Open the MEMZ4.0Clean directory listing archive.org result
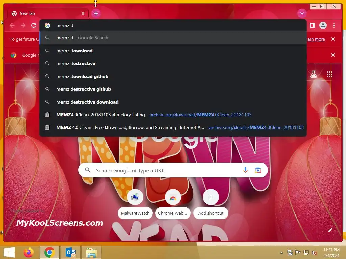 click(x=173, y=115)
